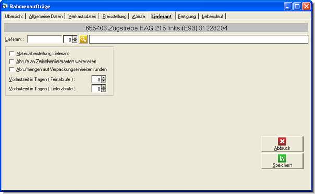Viewport: 315px width, 194px height.
Task: Open the Fertigung tab
Action: (187, 16)
